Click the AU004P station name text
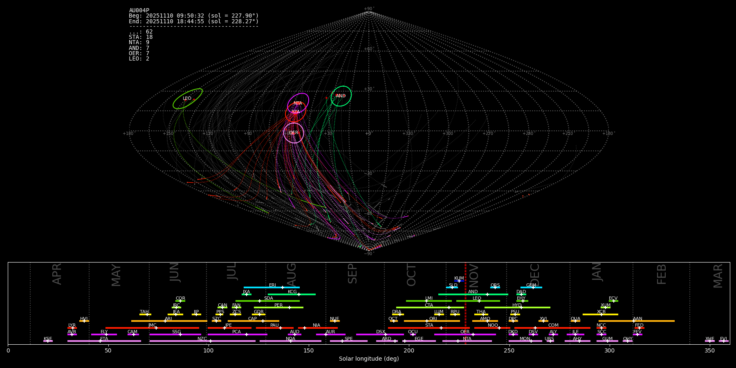 click(139, 11)
